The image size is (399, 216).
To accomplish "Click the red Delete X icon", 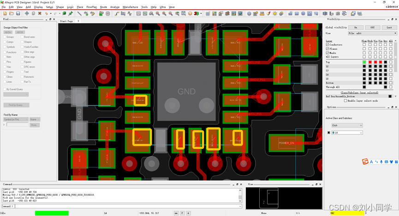I will 40,13.
